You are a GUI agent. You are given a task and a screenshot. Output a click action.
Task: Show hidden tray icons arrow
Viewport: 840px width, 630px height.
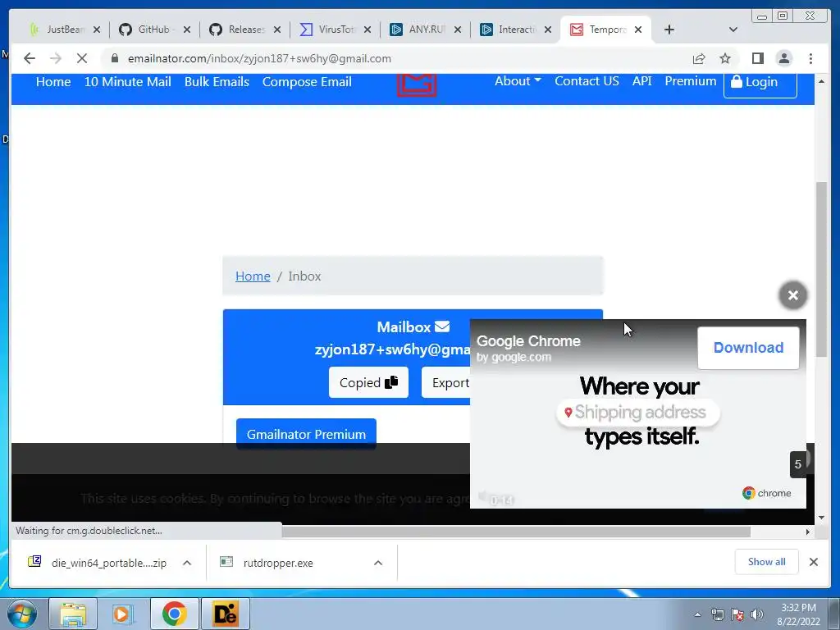pos(697,614)
